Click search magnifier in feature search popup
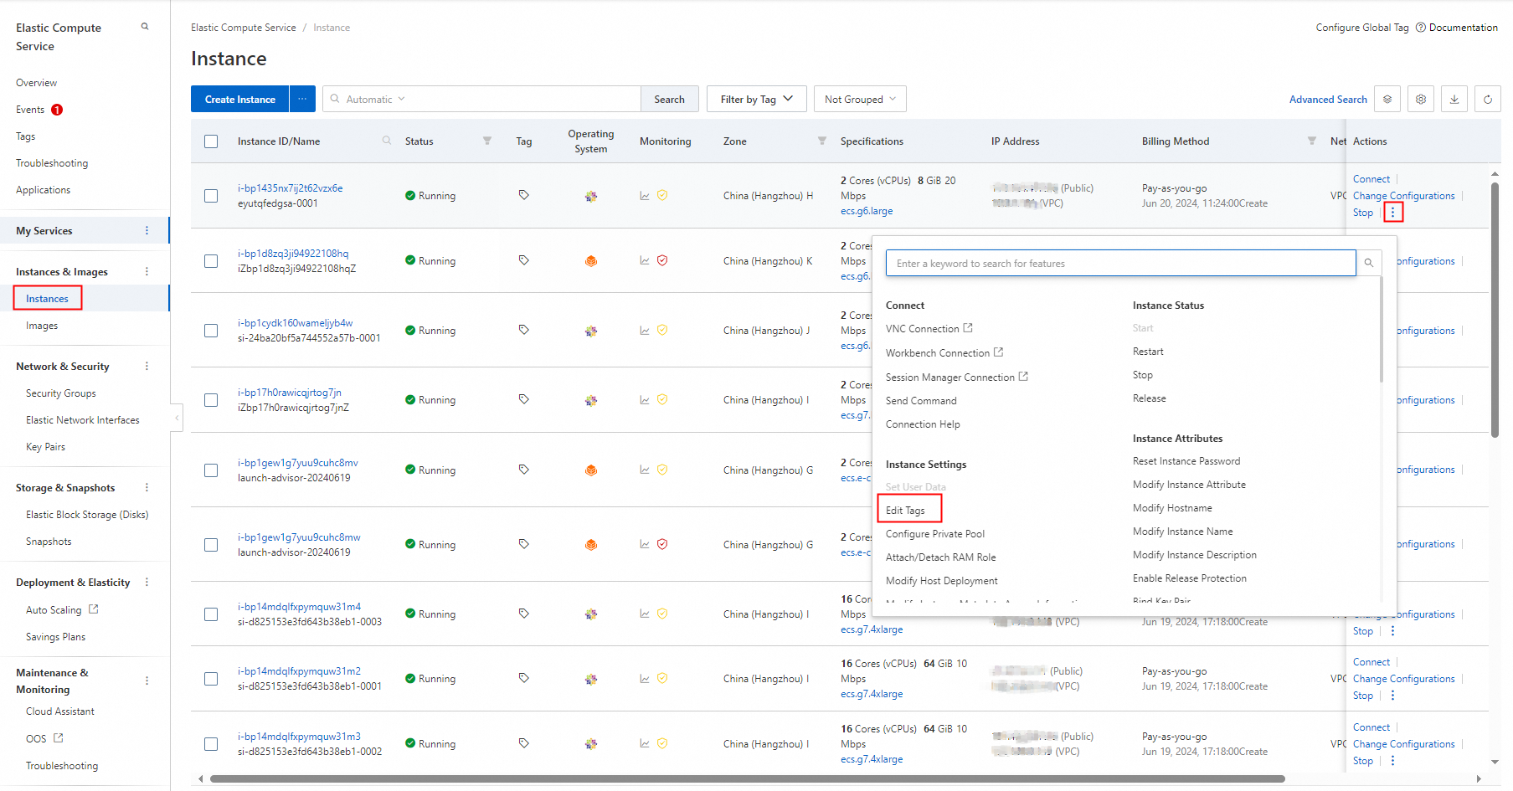The width and height of the screenshot is (1513, 791). pos(1369,263)
